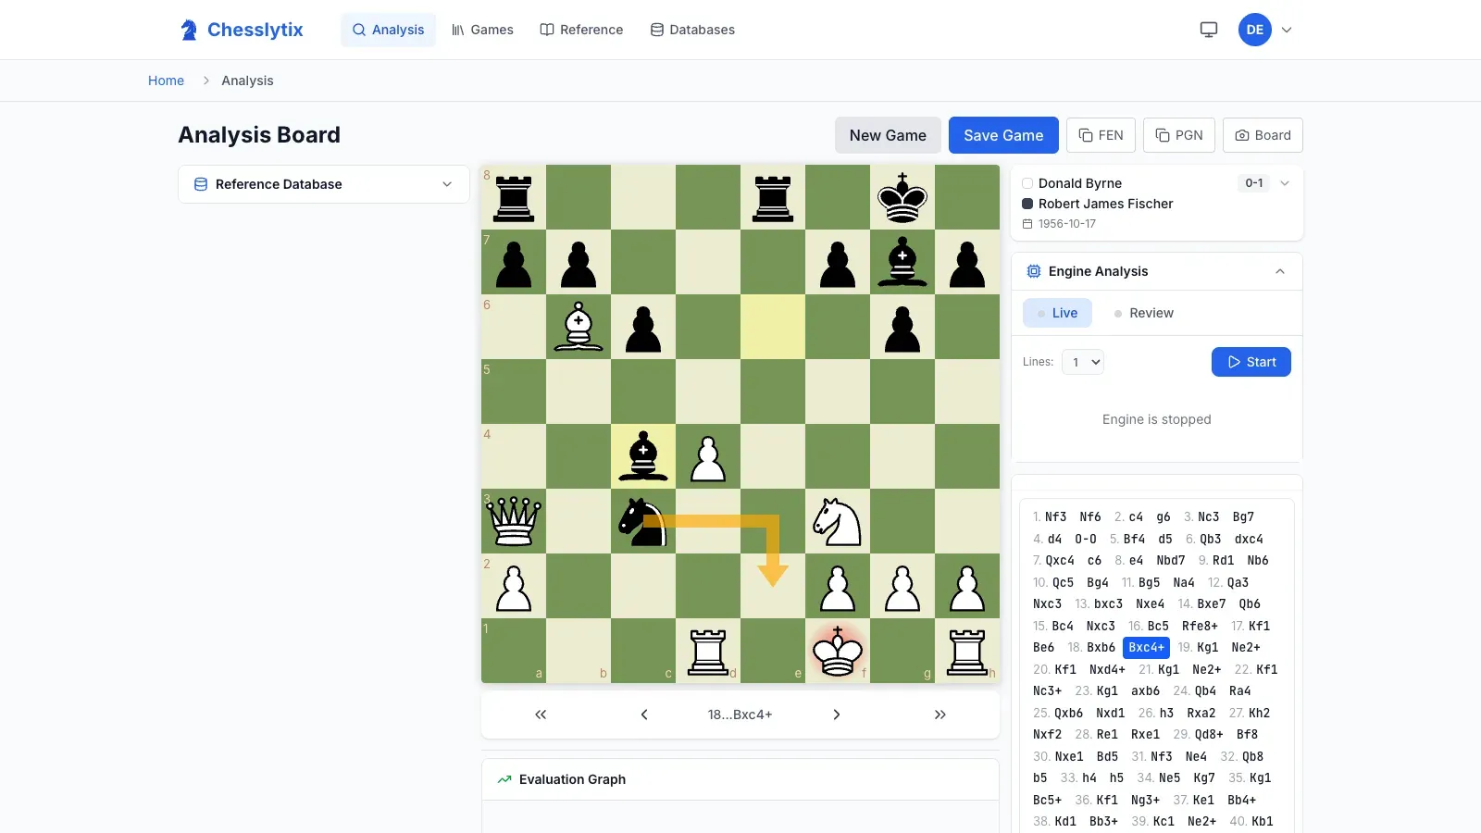
Task: Jump to move 7. Qxc4
Action: [x=1060, y=561]
